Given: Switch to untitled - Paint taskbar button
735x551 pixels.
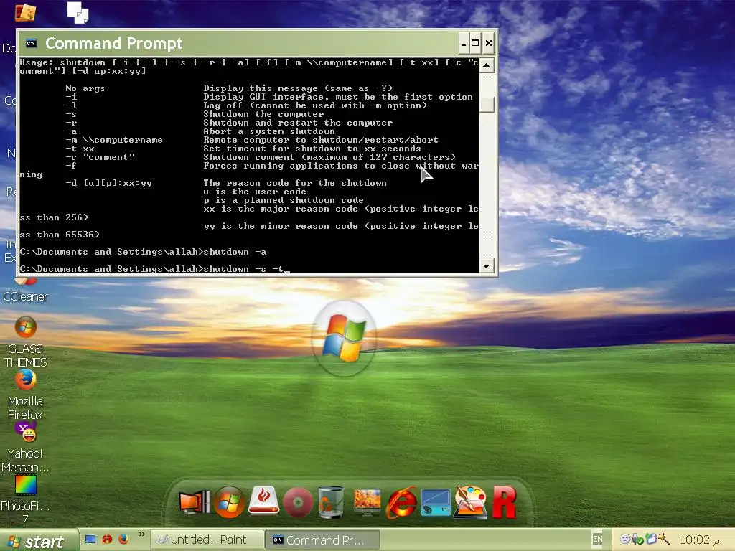Looking at the screenshot, I should (x=207, y=540).
